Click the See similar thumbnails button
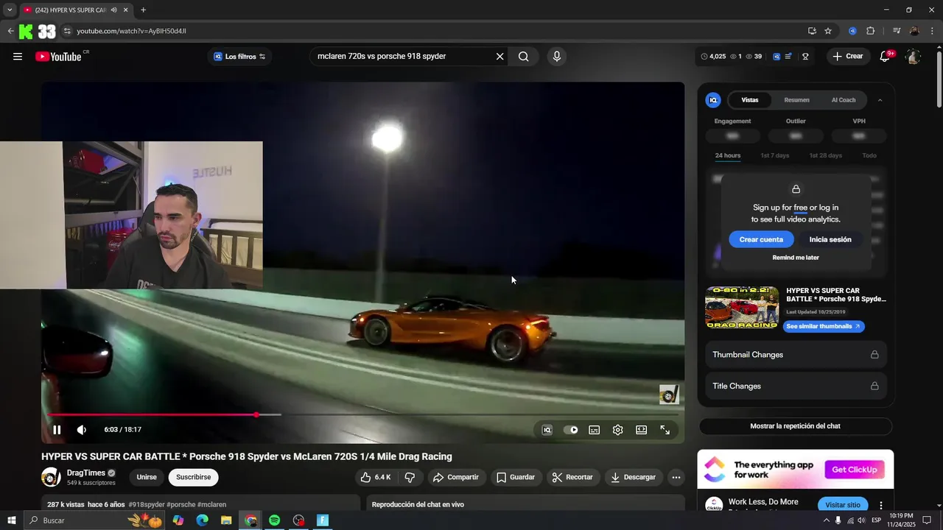This screenshot has height=530, width=943. pyautogui.click(x=824, y=326)
